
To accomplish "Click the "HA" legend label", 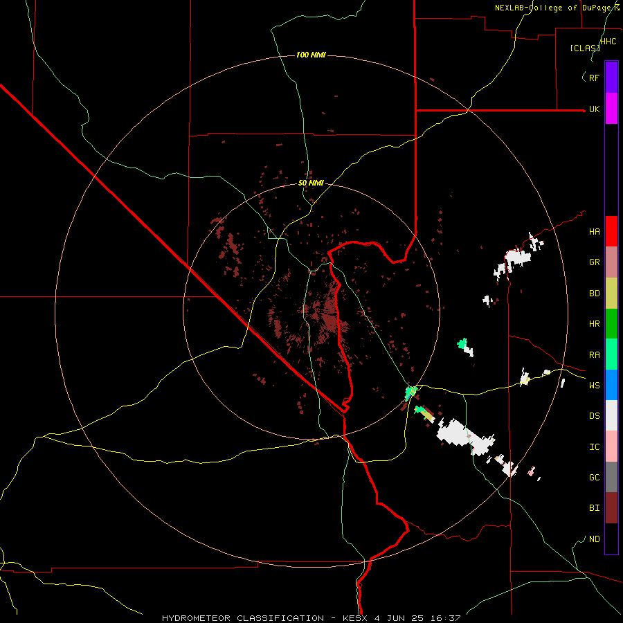I will click(x=594, y=232).
